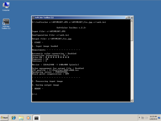The image size is (161, 121).
Task: Click the softcolor command line at top
Action: point(69,22)
